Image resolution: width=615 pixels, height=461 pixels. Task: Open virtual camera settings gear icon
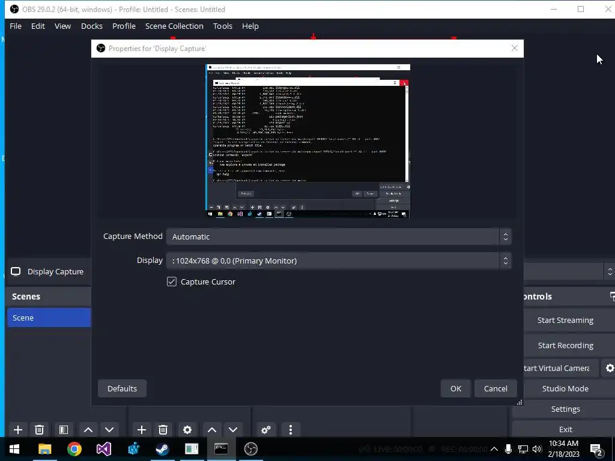coord(609,368)
